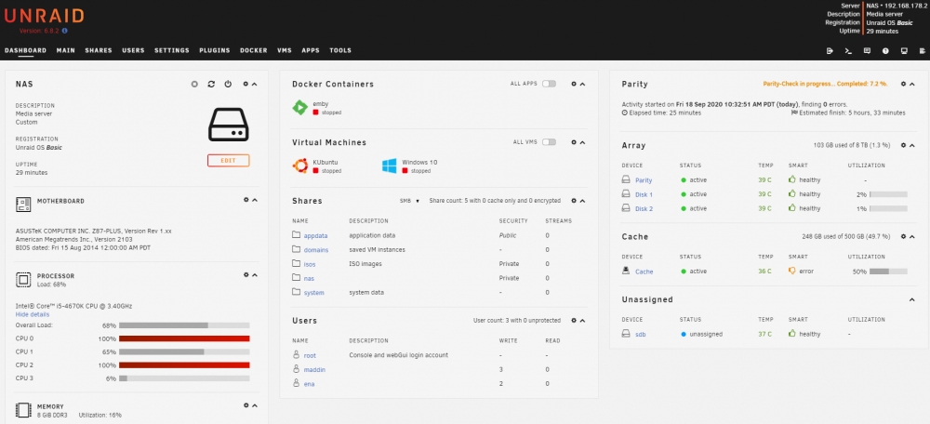Click the Info monitor icon in top toolbar
930x424 pixels.
click(904, 51)
